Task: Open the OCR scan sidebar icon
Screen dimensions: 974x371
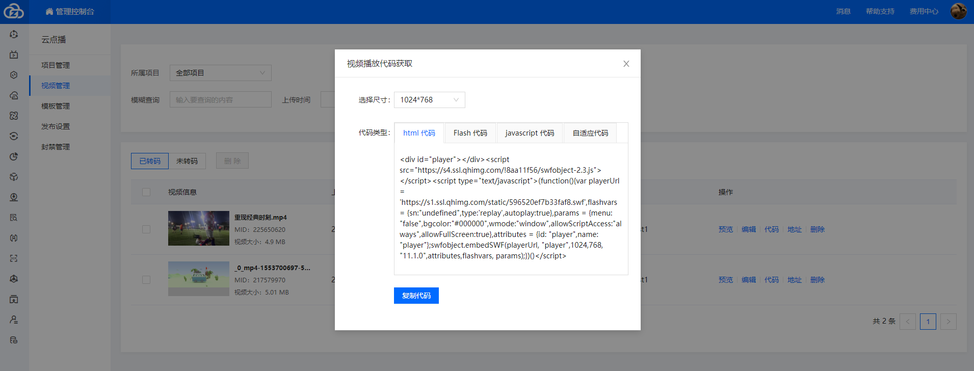Action: (14, 258)
